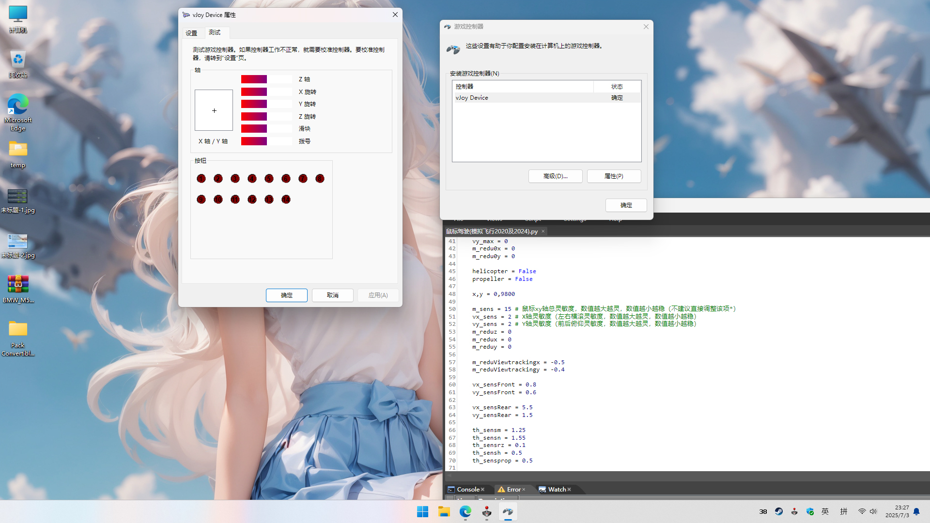This screenshot has width=930, height=523.
Task: Switch to the Watch panel tab
Action: (x=557, y=490)
